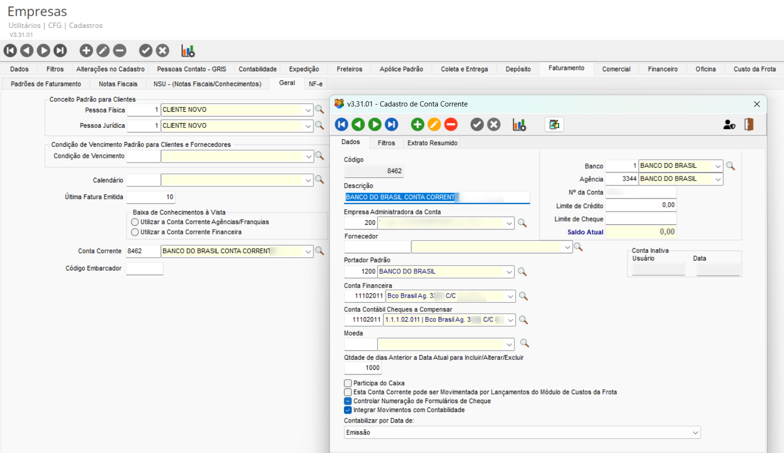Switch to the Extrato Resumido tab
The image size is (784, 453).
tap(432, 143)
